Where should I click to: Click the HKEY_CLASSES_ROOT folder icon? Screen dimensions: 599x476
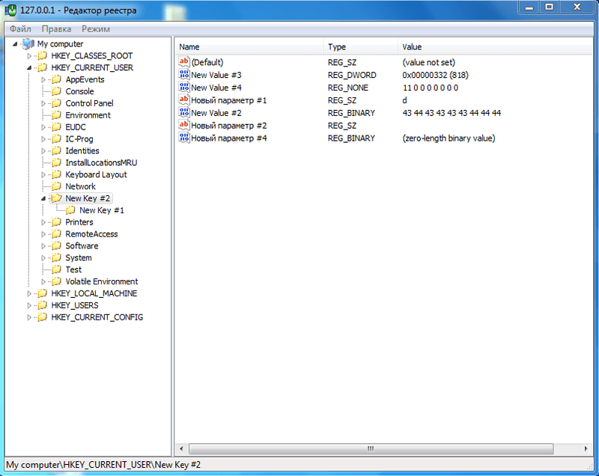42,55
